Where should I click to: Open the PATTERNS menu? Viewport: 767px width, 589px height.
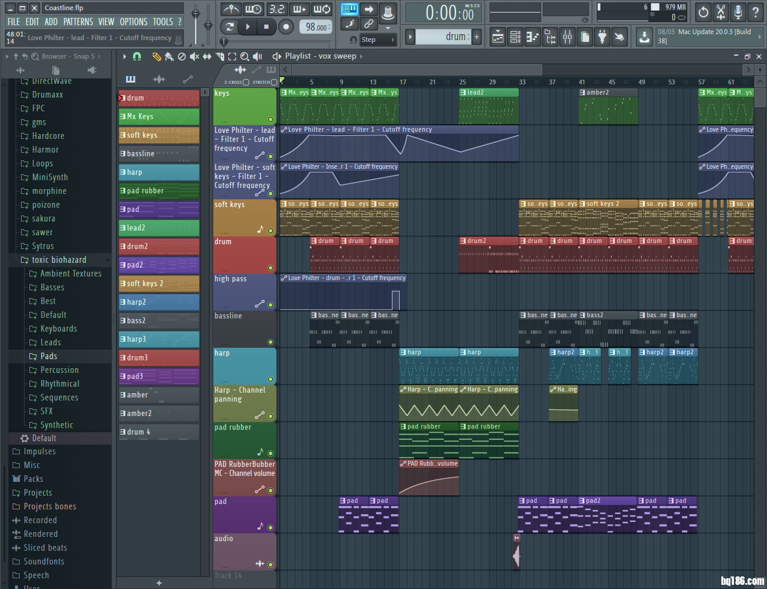click(78, 22)
